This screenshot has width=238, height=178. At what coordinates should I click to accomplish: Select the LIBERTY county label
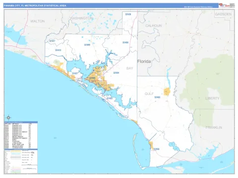click(212, 98)
